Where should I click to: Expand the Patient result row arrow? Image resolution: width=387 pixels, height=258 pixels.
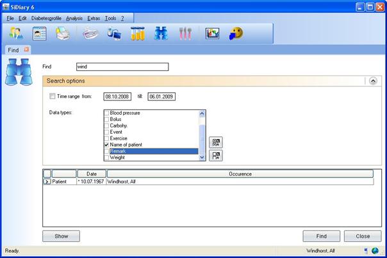[x=47, y=182]
